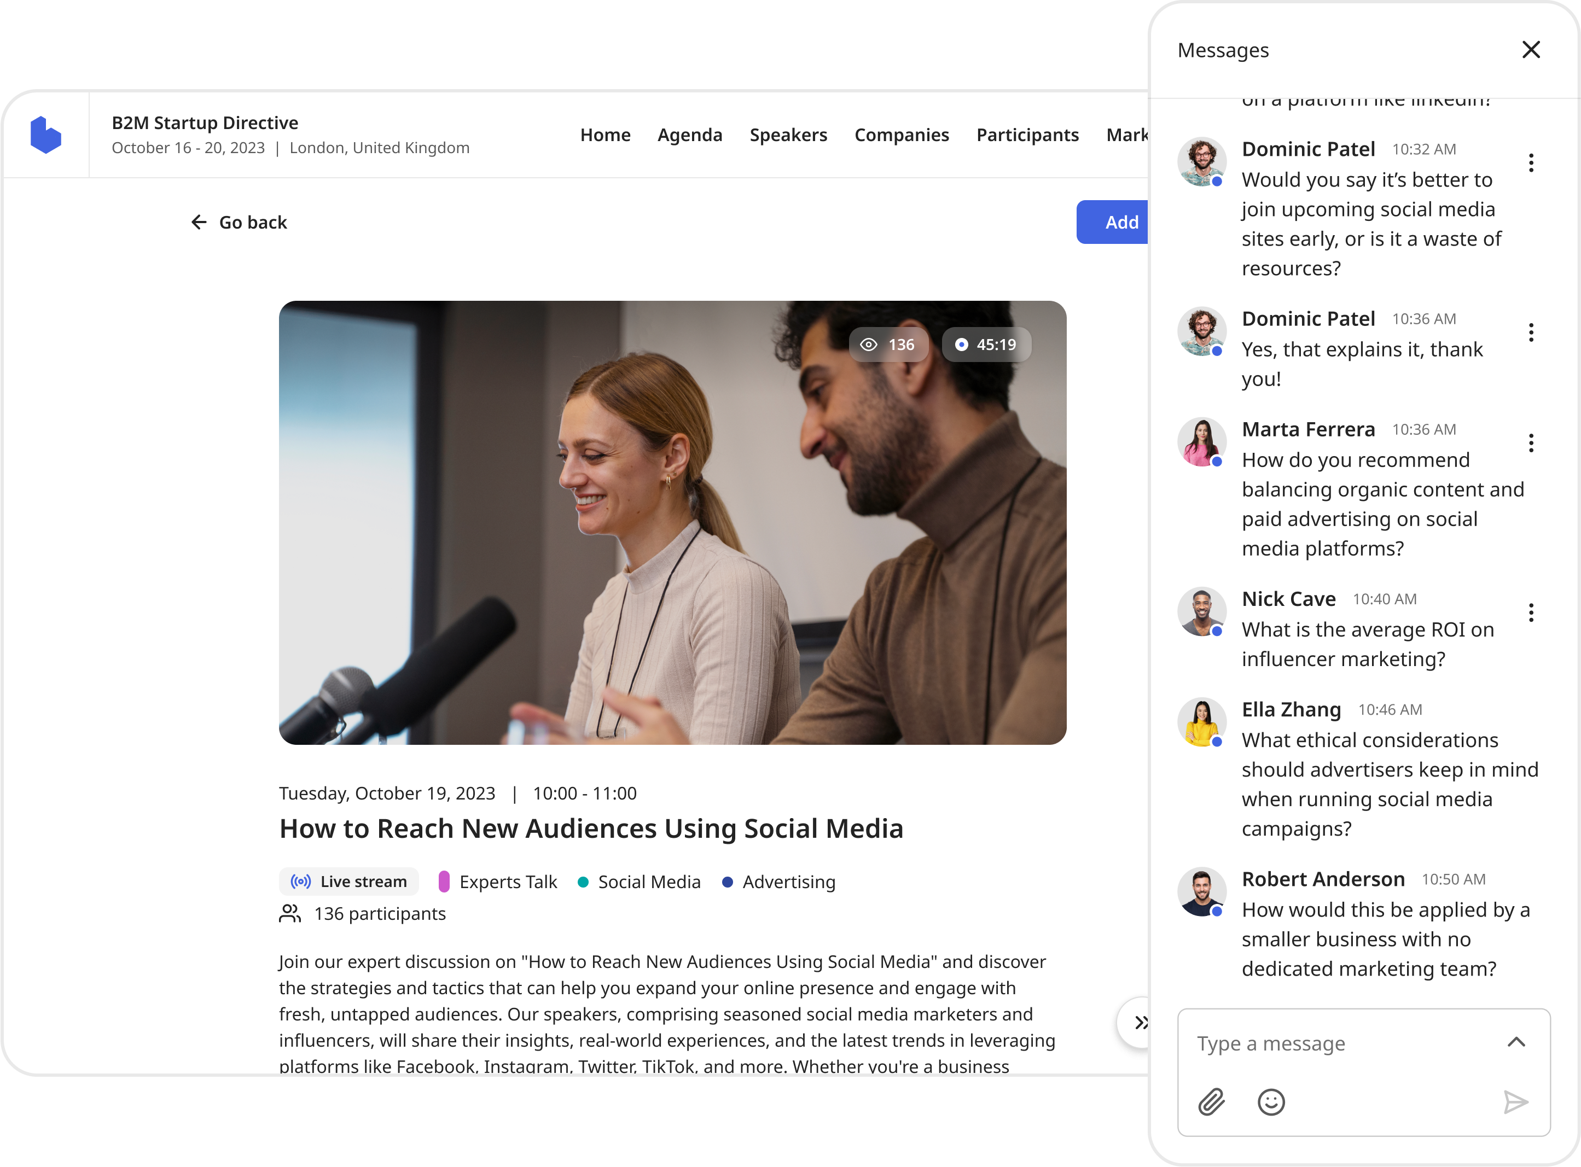Click the blue app logo icon
Screen dimensions: 1581x1167
(46, 134)
